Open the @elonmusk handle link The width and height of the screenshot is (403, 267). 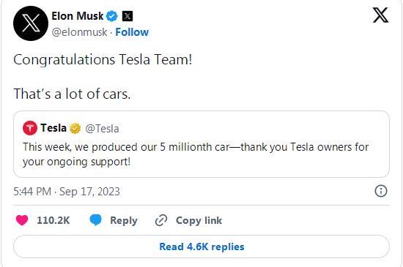[x=79, y=32]
